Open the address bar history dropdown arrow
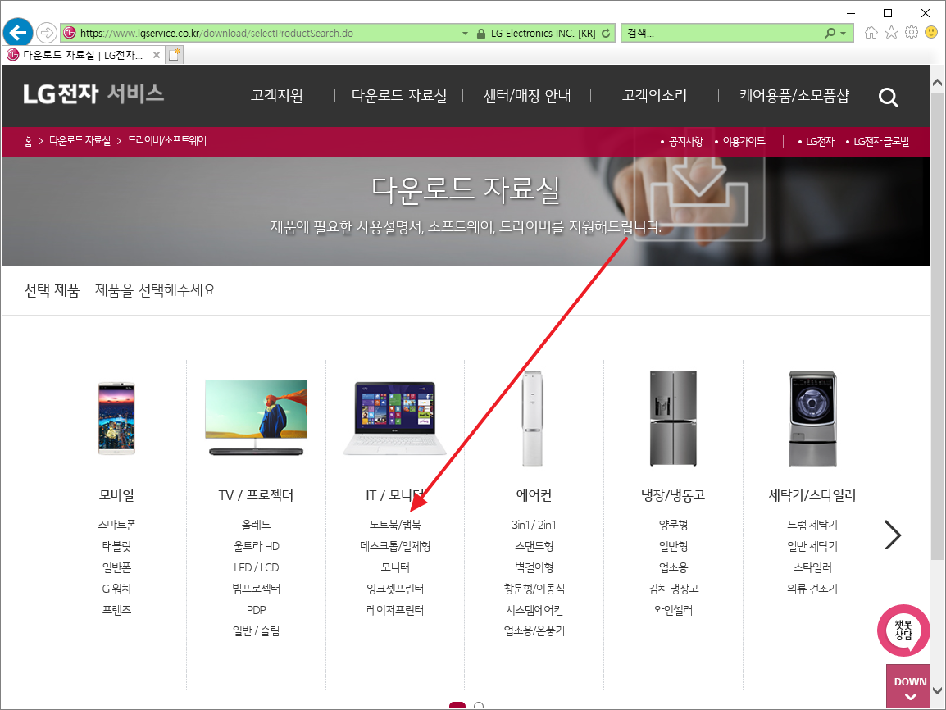 pos(465,33)
